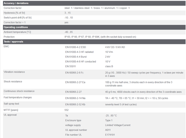The height and width of the screenshot is (138, 186).
Task: Select EN 60068-2-27 Ea standard
Action: click(75, 82)
